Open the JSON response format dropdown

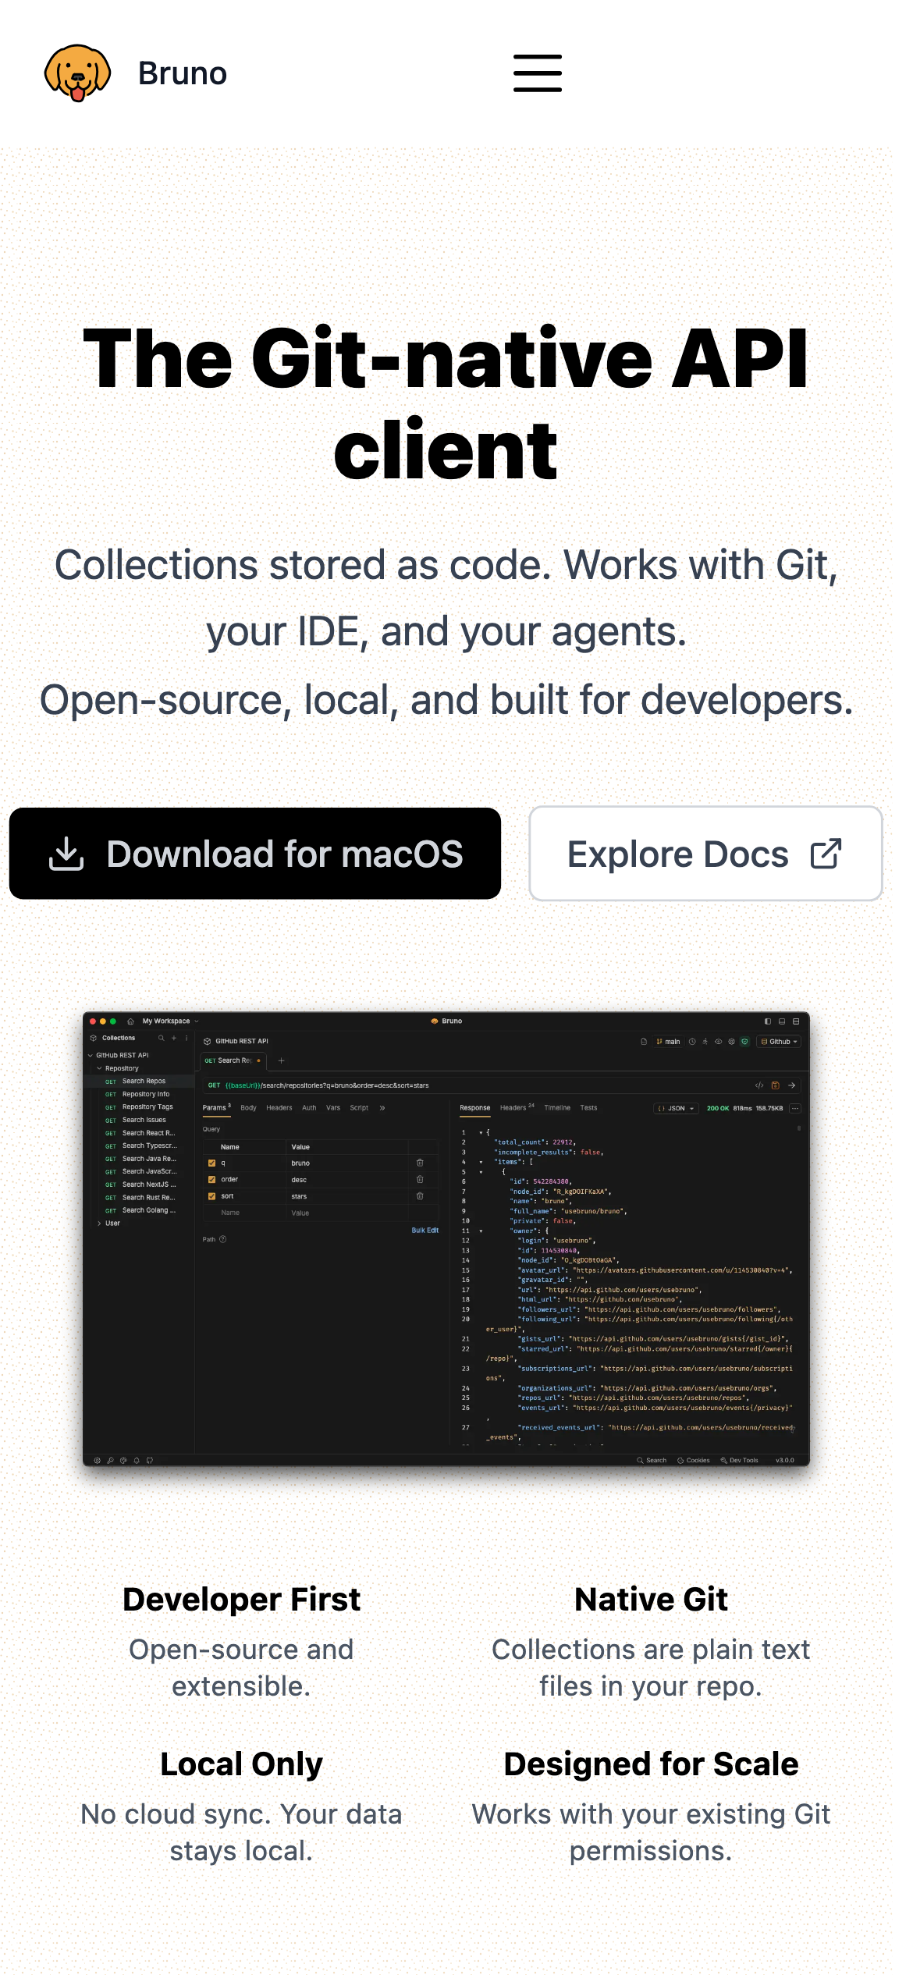[676, 1108]
